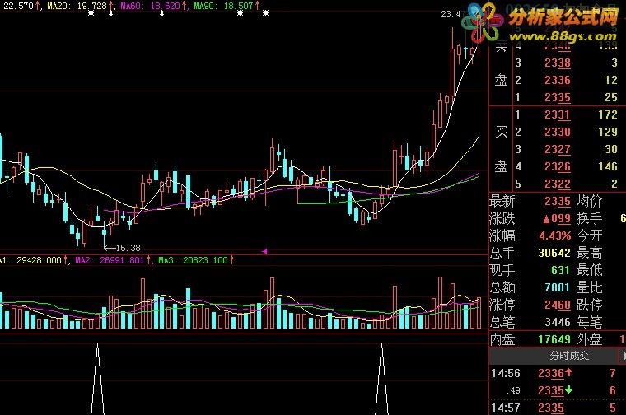Viewport: 626px width, 415px height.
Task: Select sell level 1 price 2335
Action: pyautogui.click(x=558, y=97)
